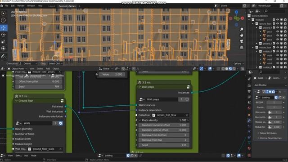The height and width of the screenshot is (162, 288).
Task: Click the Value 2.000 field
Action: point(112,74)
